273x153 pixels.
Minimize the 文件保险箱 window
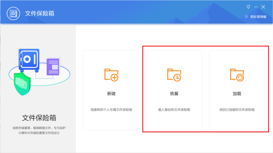(256, 7)
